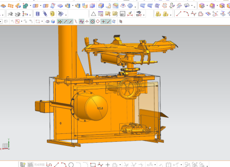Toggle the Intersection snap option
Screen dimensions: 230x167
pyautogui.click(x=87, y=22)
